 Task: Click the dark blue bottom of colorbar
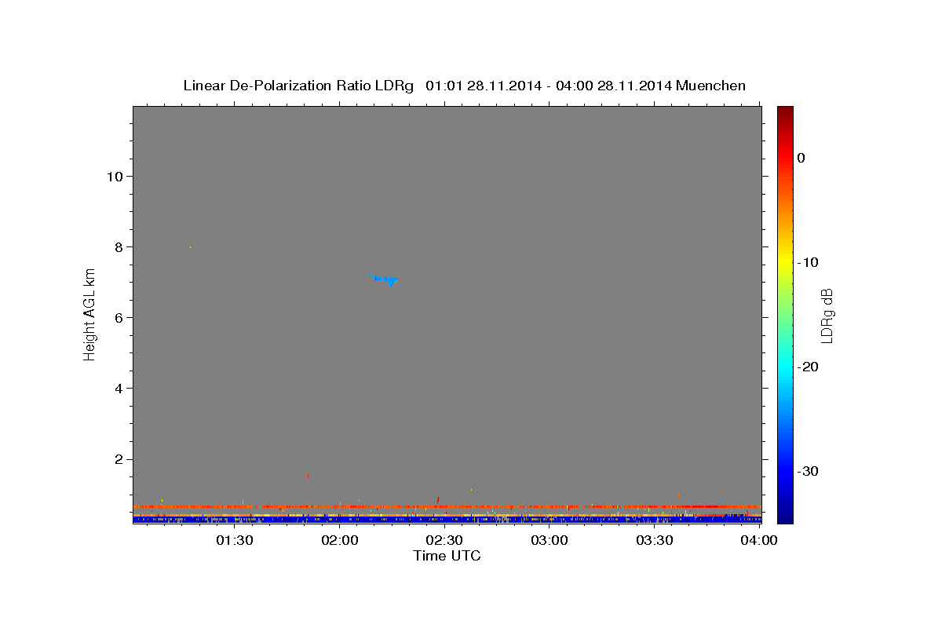pyautogui.click(x=785, y=517)
